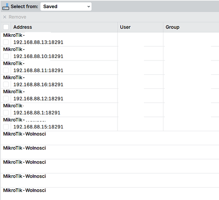Image resolution: width=219 pixels, height=200 pixels.
Task: Select the address 192.168.88.1:18291
Action: click(37, 113)
